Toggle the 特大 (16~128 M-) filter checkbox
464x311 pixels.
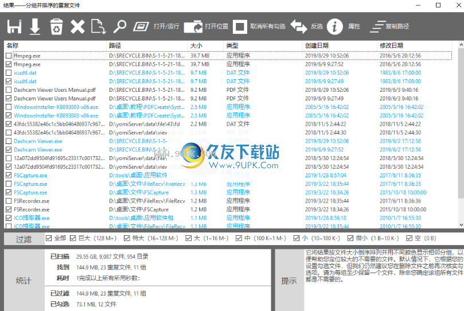click(127, 238)
